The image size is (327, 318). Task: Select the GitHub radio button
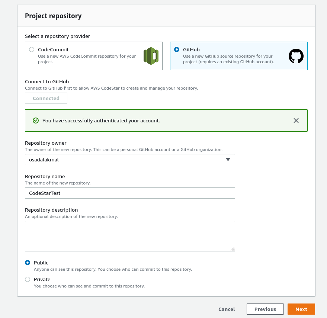177,49
